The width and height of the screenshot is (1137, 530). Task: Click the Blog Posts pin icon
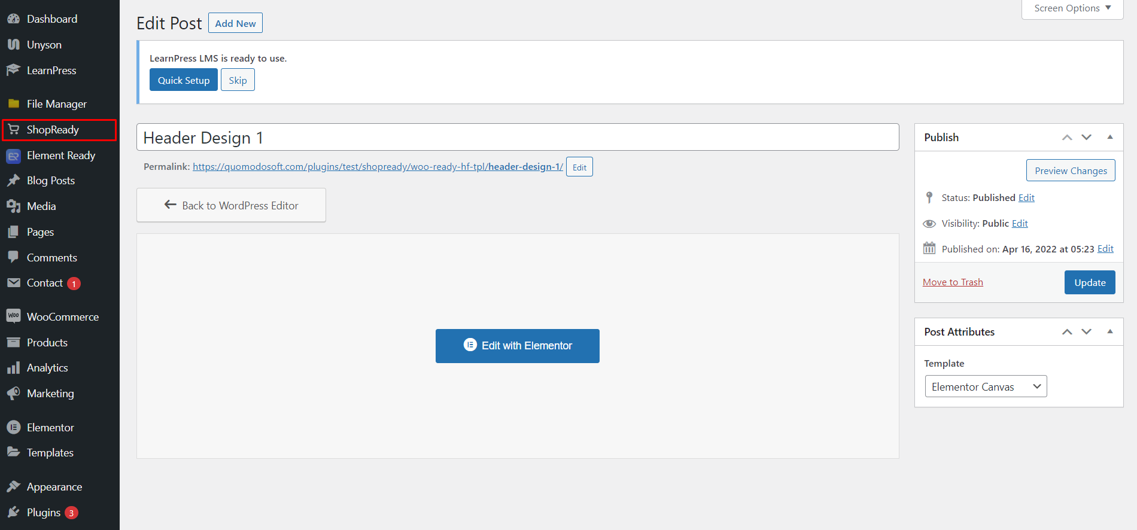14,181
